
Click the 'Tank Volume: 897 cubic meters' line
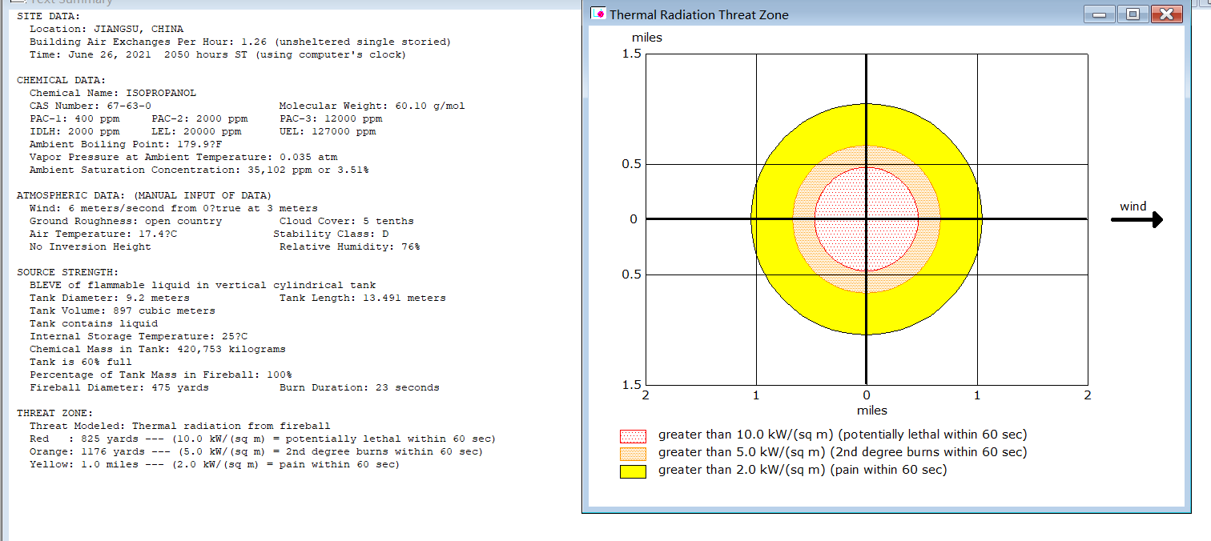click(123, 311)
